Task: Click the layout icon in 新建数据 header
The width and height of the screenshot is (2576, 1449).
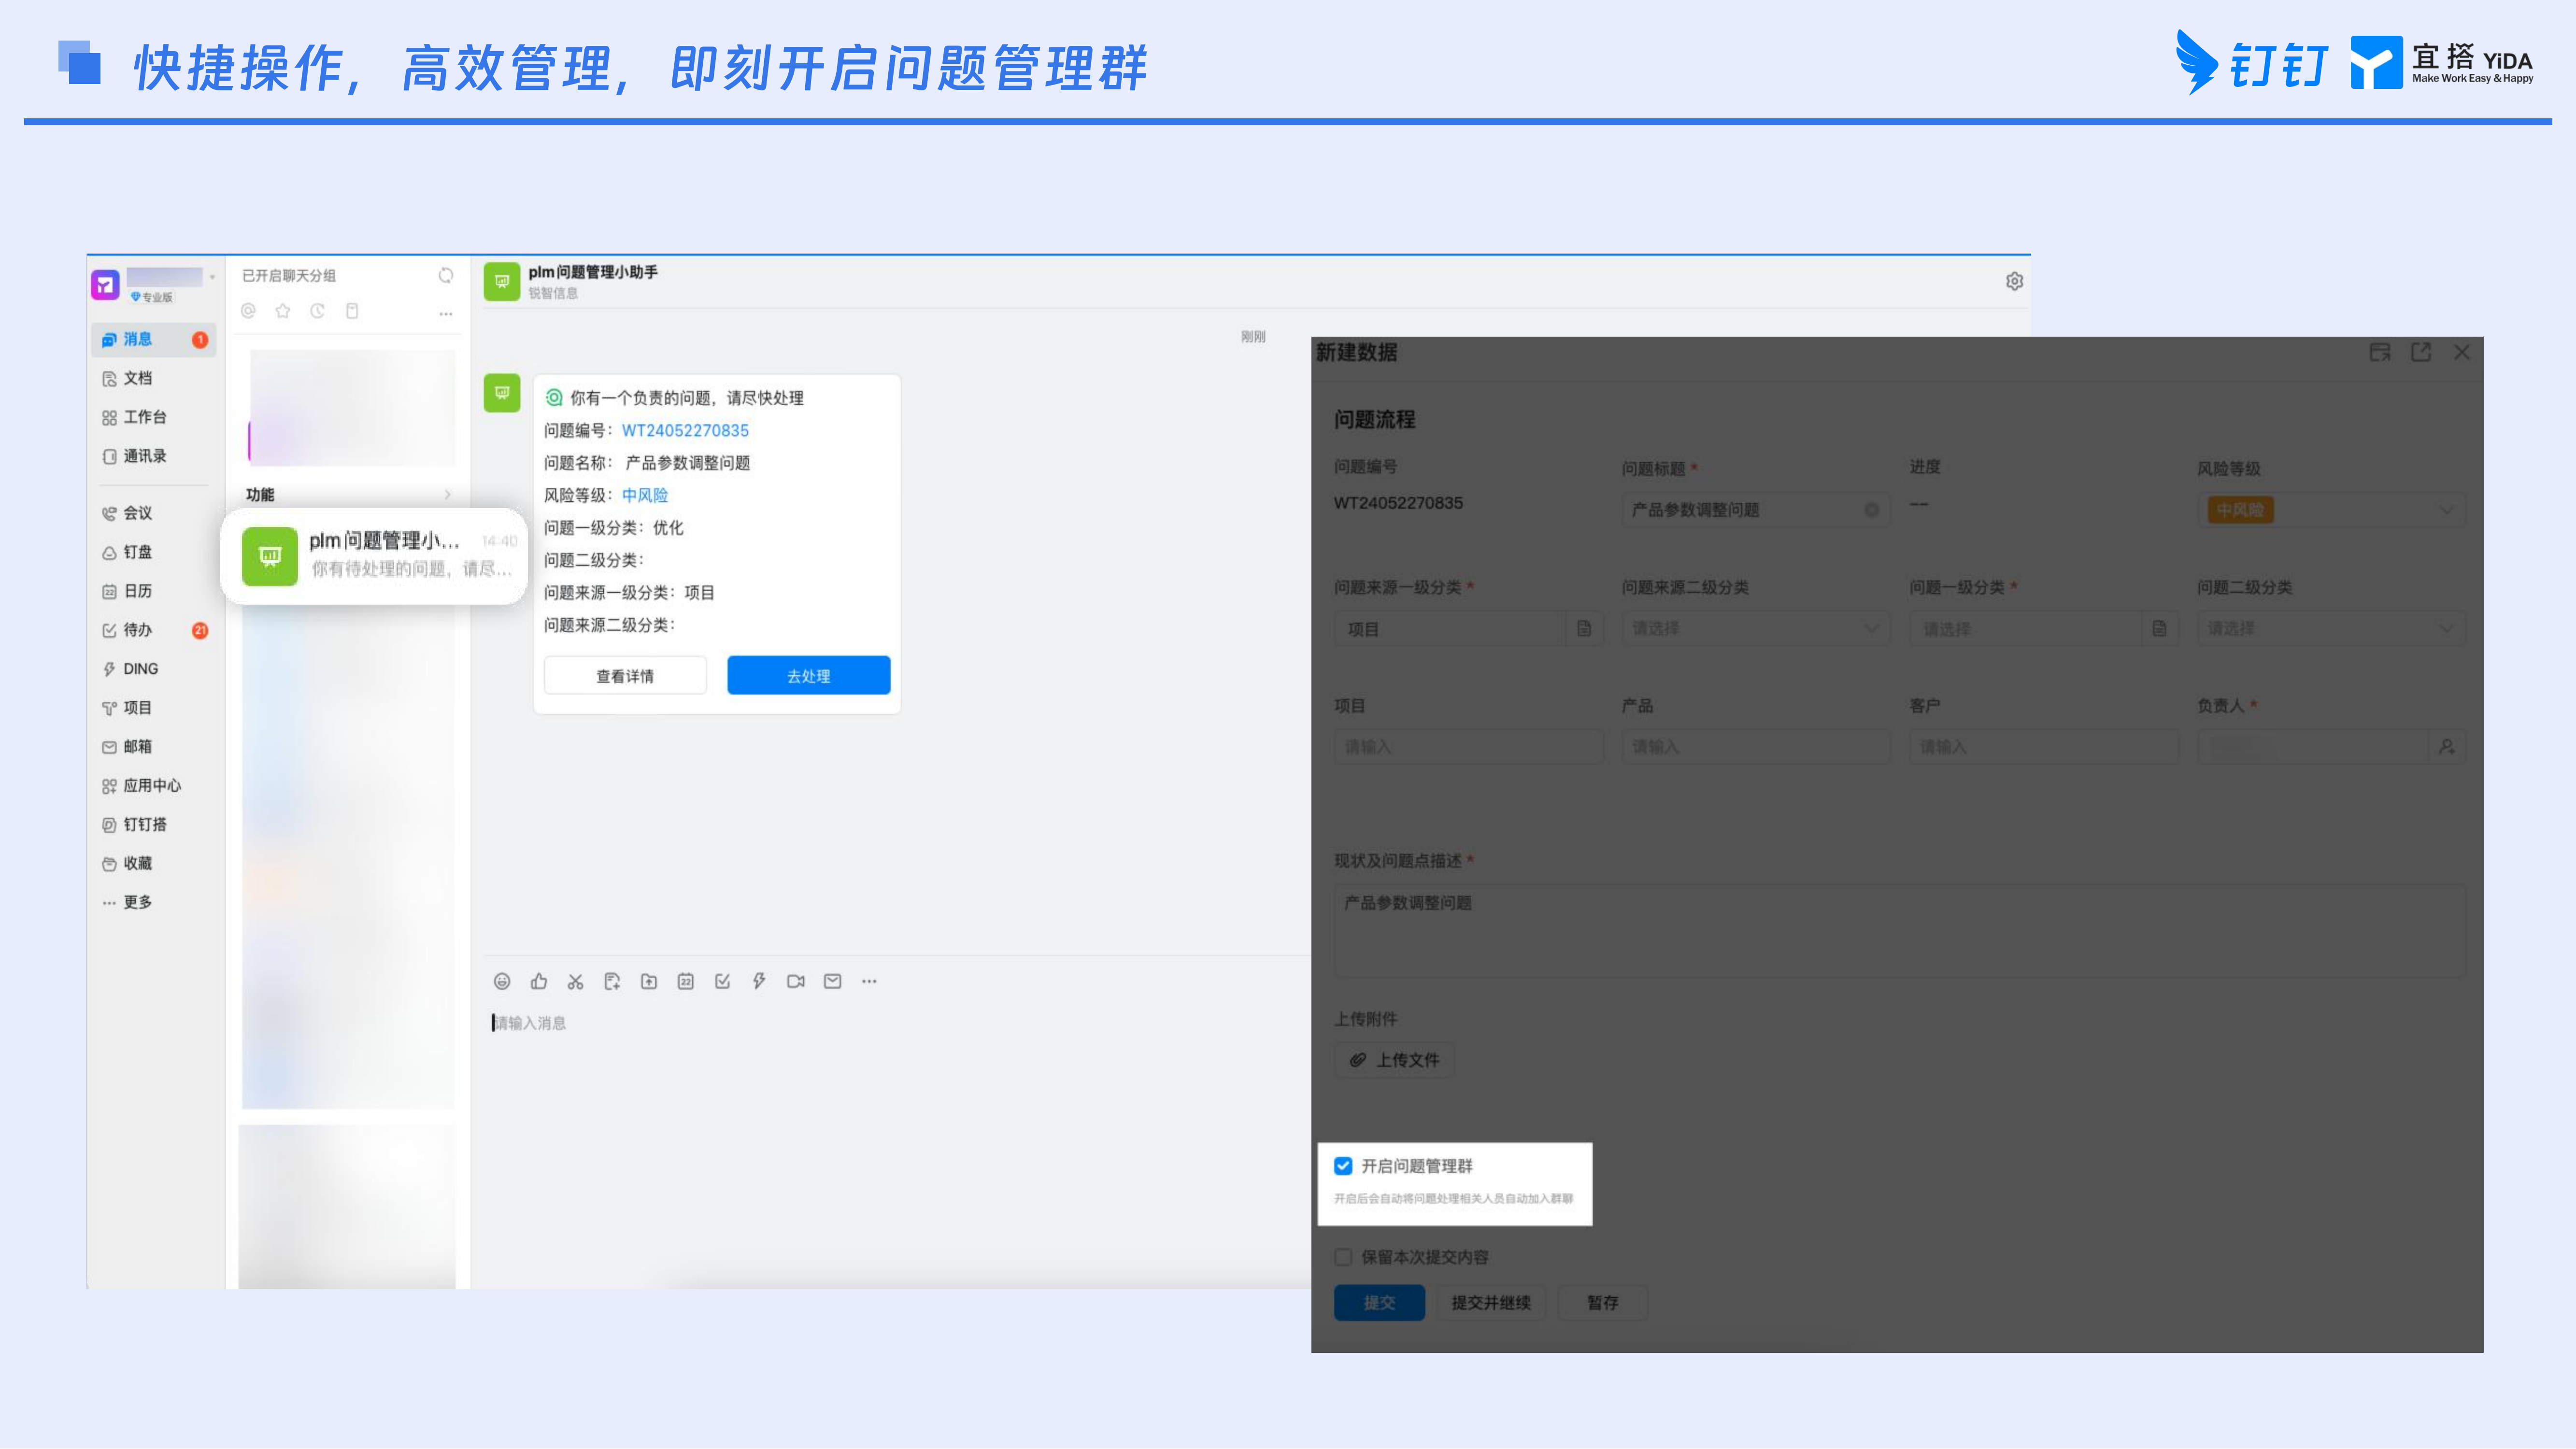Action: (x=2380, y=352)
